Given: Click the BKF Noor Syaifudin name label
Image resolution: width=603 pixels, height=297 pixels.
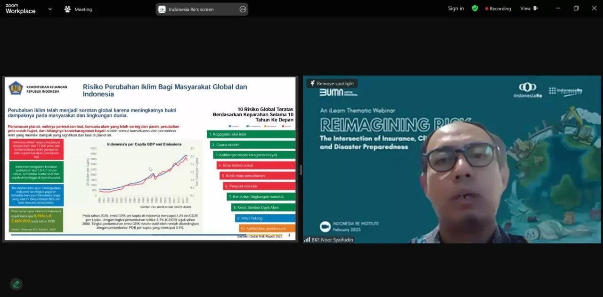Looking at the screenshot, I should coord(332,240).
